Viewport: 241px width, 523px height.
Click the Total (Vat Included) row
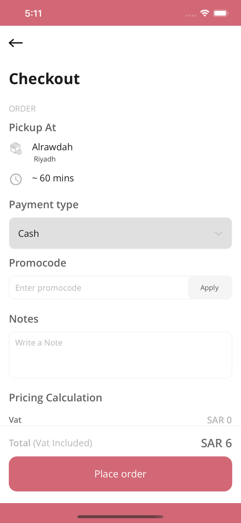[x=50, y=443]
